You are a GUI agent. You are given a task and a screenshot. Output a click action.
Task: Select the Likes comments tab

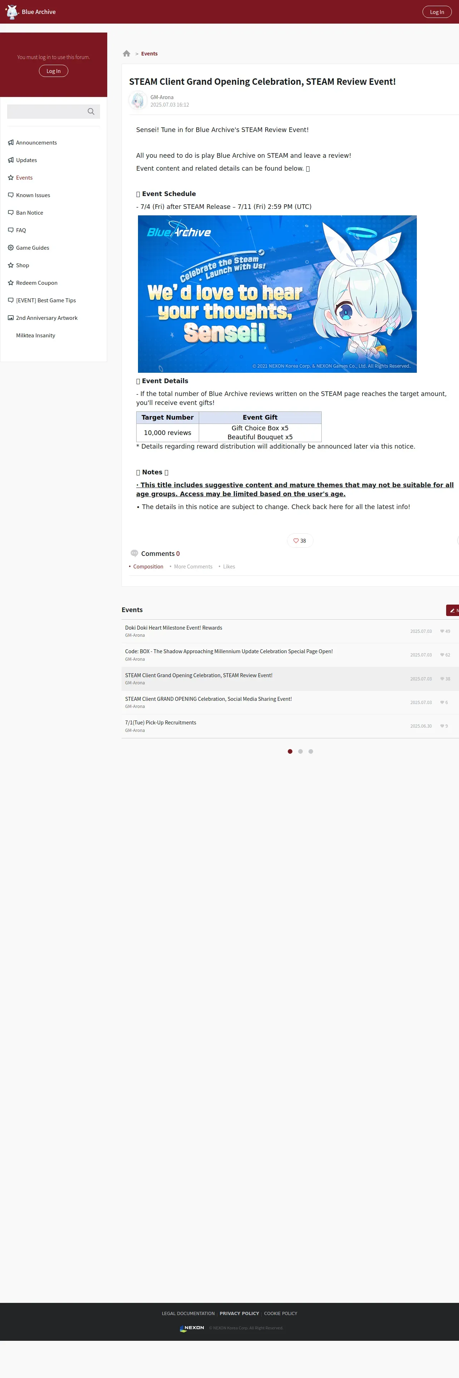pos(229,567)
